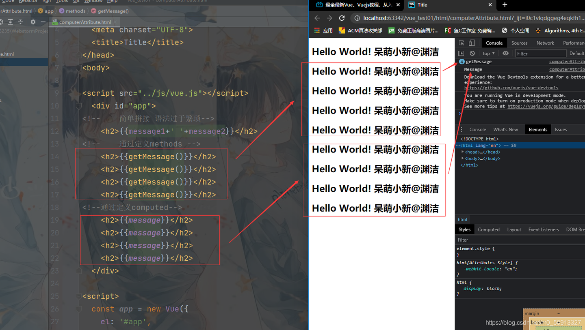
Task: Open the Sources panel tab
Action: 519,43
